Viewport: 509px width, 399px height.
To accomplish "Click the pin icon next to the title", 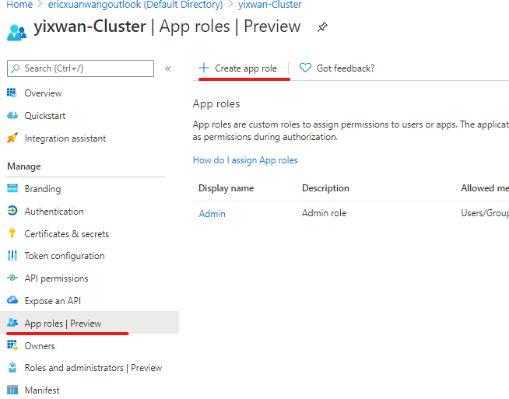I will coord(322,27).
